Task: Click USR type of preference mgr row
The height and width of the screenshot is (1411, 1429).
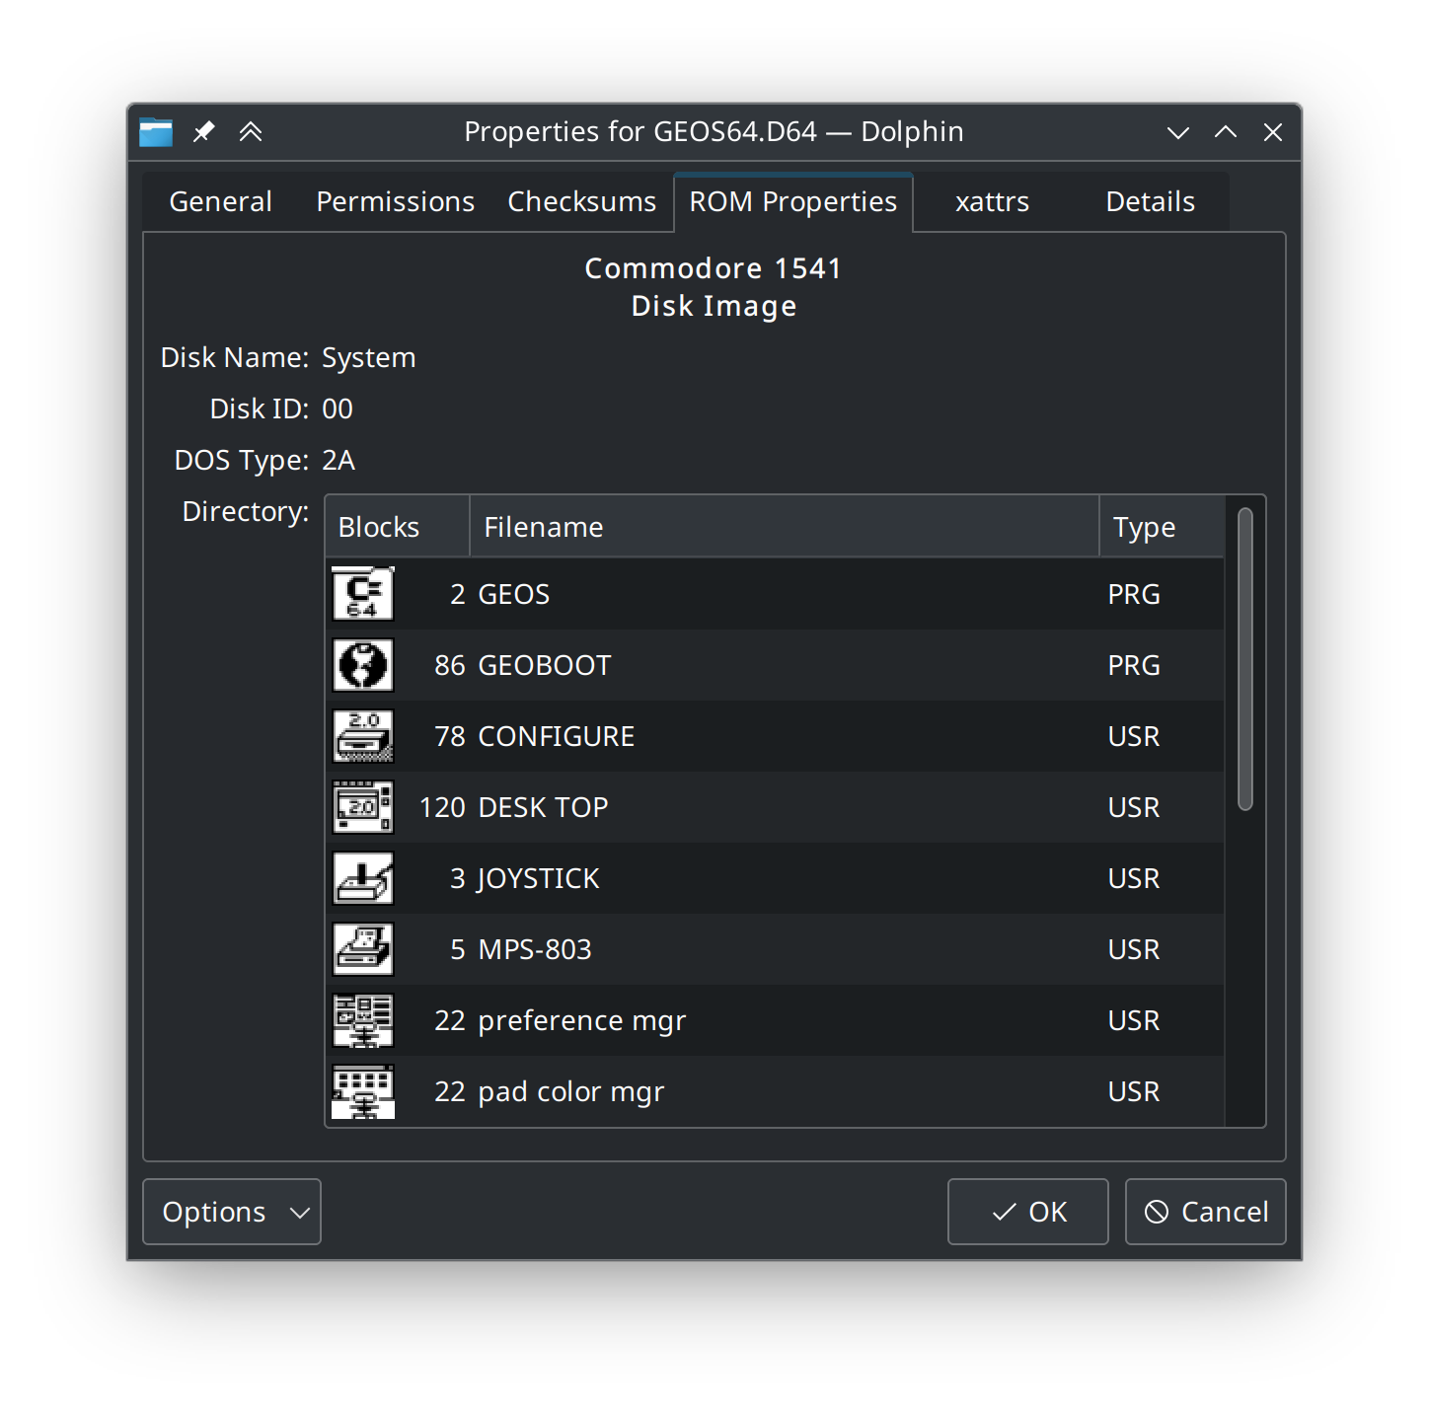Action: (x=1134, y=1020)
